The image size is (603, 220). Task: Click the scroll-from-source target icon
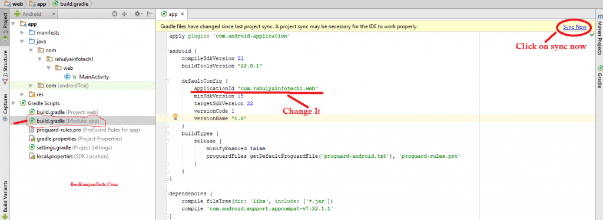[114, 14]
